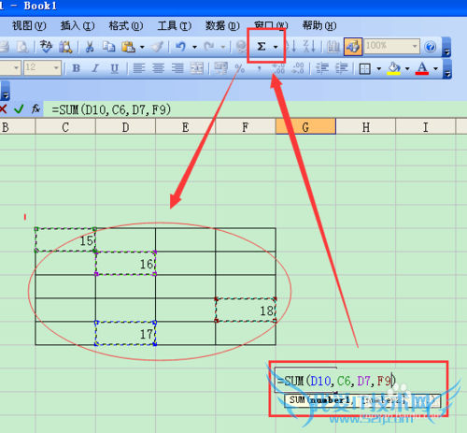Click the Comma style icon
This screenshot has height=433, width=467.
259,68
